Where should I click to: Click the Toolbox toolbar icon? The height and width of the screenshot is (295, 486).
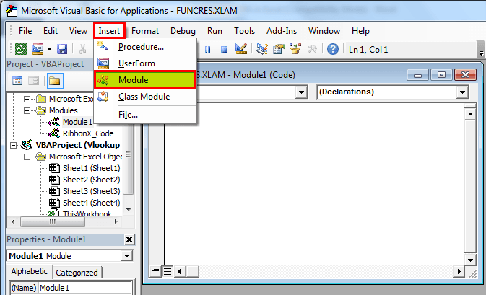pyautogui.click(x=312, y=49)
